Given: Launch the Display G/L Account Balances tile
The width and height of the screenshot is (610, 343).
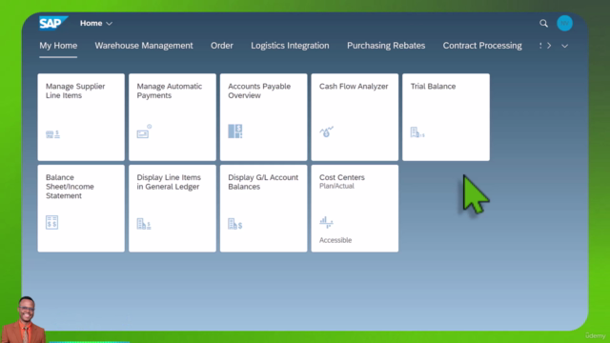Looking at the screenshot, I should [x=263, y=208].
